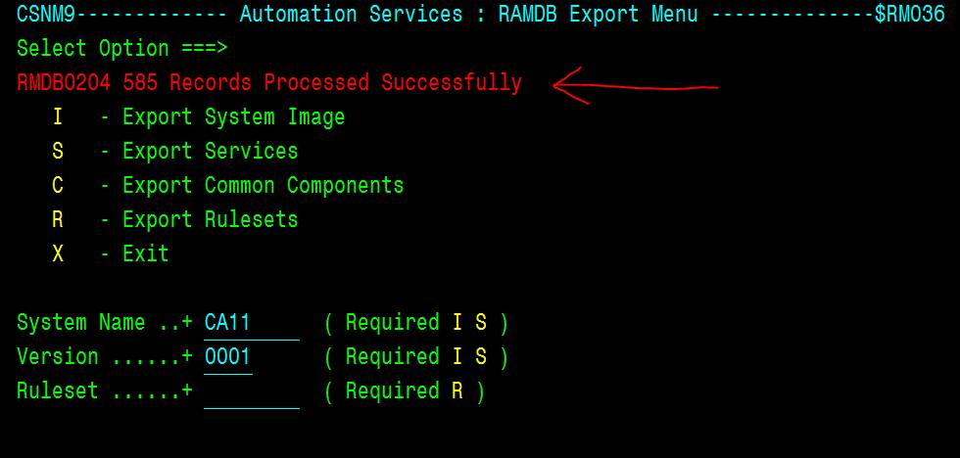
Task: Click the Export System Image entry
Action: (x=233, y=116)
